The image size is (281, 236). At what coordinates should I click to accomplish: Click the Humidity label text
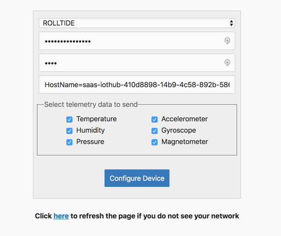(90, 130)
